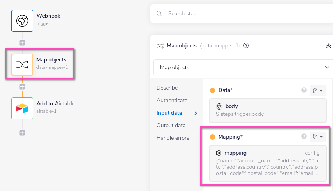Viewport: 333px width, 191px height.
Task: Click the search magnifier icon
Action: click(x=159, y=14)
